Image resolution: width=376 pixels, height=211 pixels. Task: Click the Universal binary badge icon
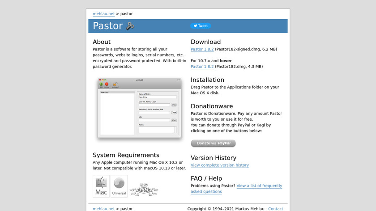119,186
